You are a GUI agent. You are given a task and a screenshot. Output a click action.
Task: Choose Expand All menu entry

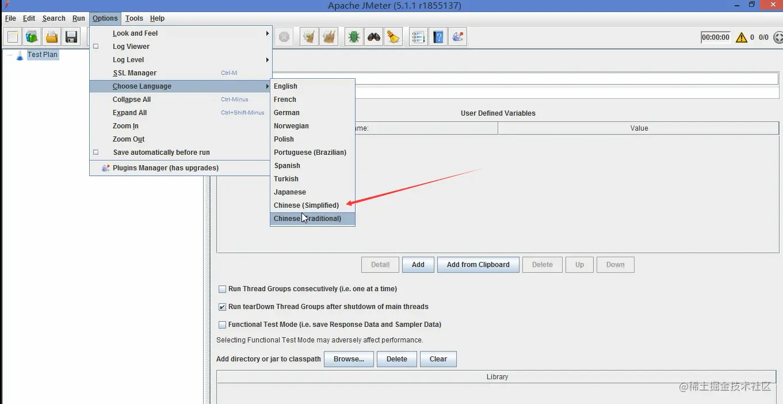pos(180,113)
